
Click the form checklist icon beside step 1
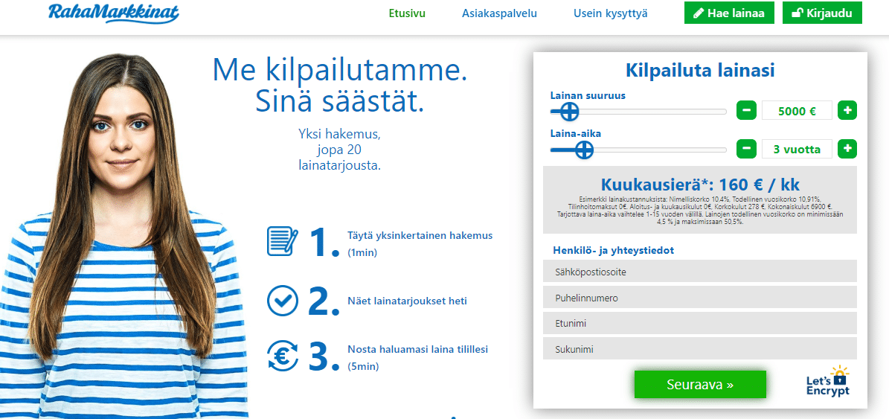283,241
